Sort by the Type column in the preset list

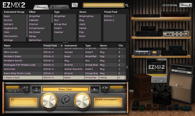[91, 46]
